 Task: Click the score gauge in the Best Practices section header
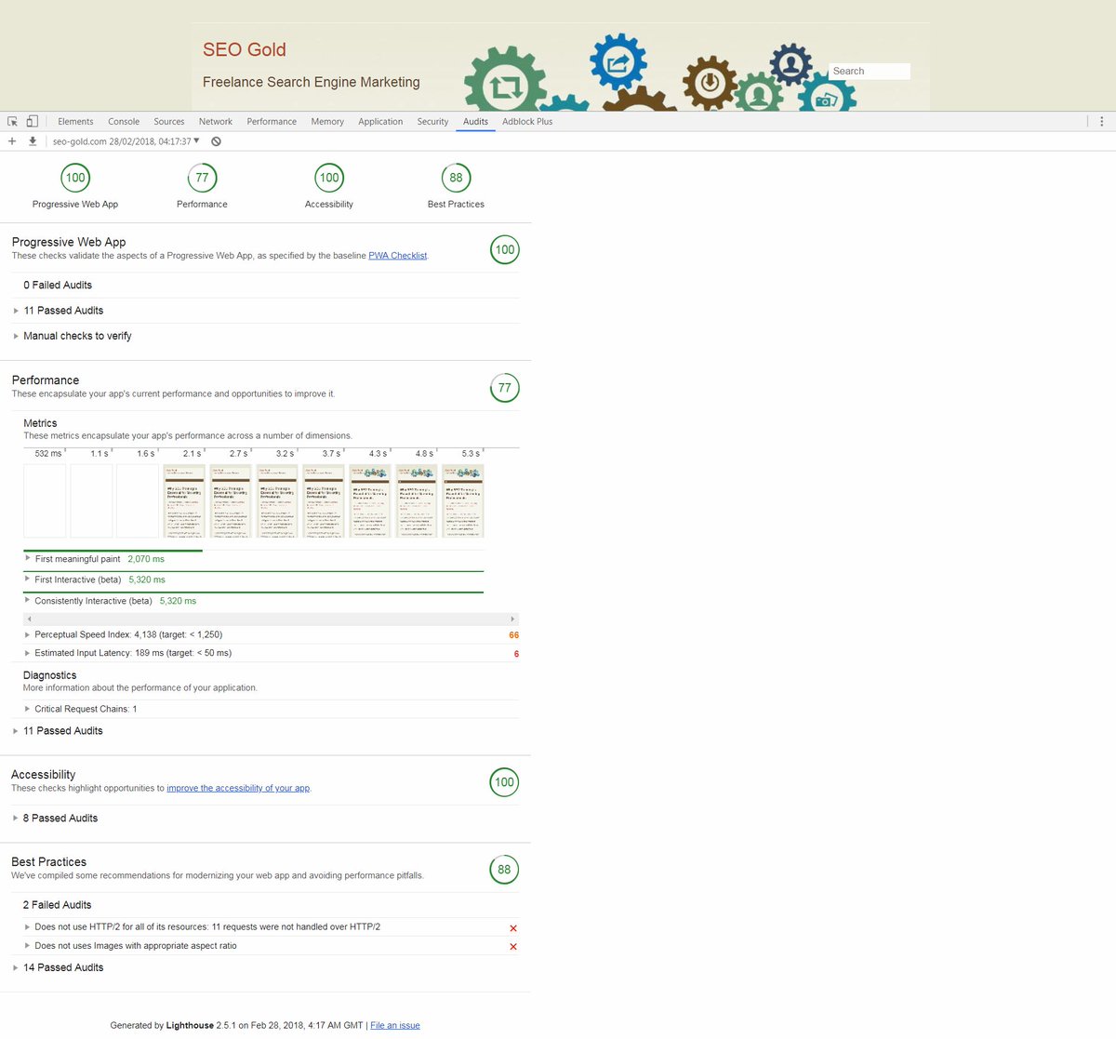504,870
